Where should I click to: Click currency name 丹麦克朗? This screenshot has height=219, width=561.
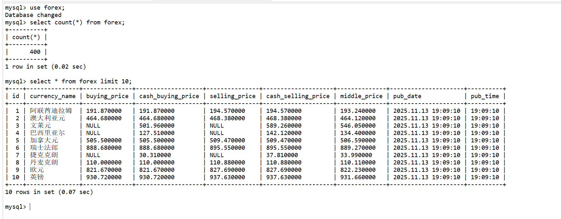point(44,163)
